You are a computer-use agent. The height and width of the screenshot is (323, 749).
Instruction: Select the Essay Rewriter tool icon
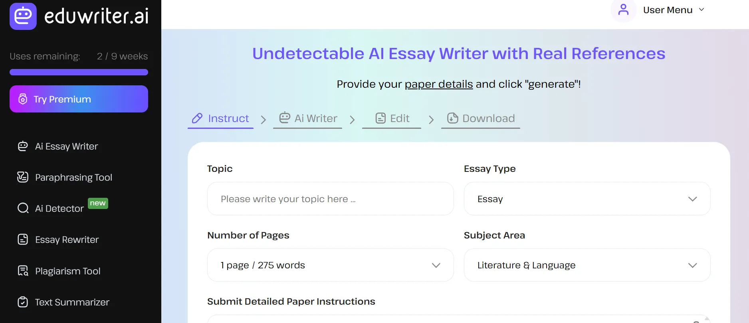[23, 239]
